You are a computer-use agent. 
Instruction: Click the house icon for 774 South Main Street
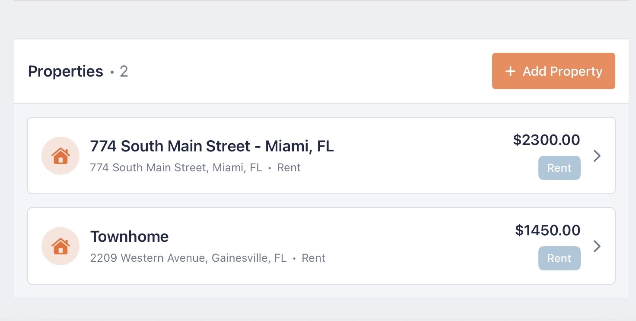click(60, 156)
